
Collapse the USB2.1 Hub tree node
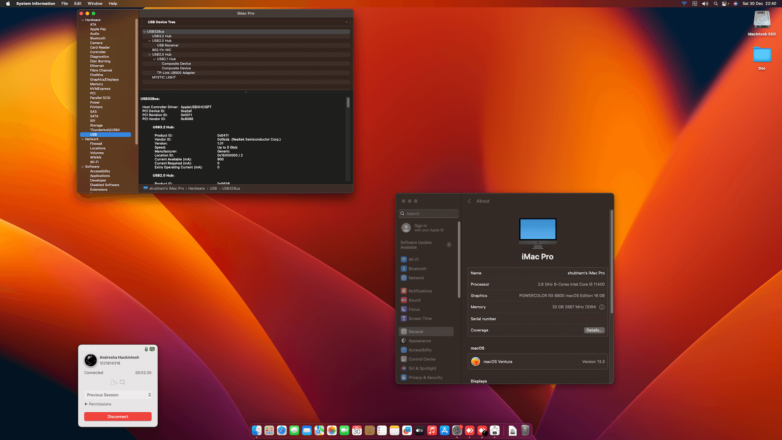pyautogui.click(x=154, y=59)
